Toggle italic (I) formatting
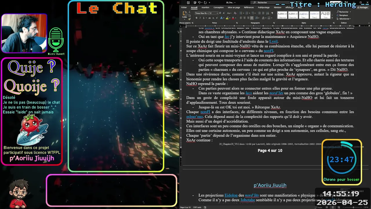 coord(200,18)
